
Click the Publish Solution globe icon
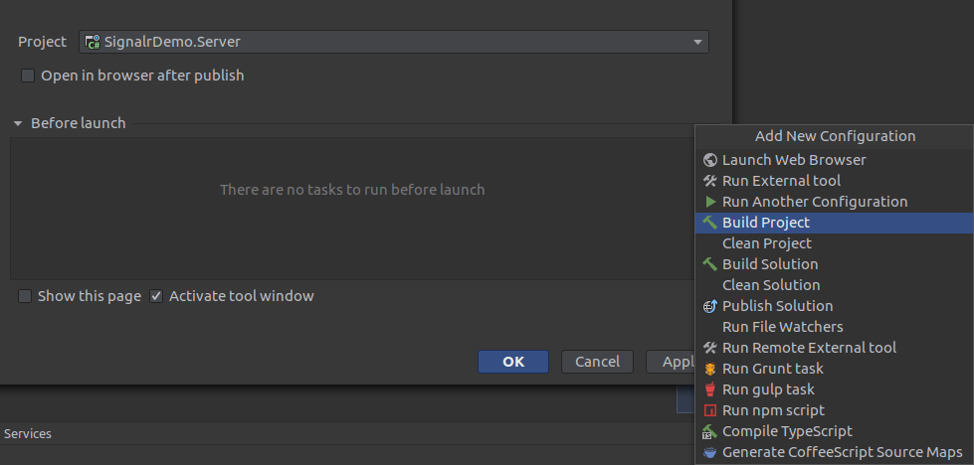[x=709, y=306]
